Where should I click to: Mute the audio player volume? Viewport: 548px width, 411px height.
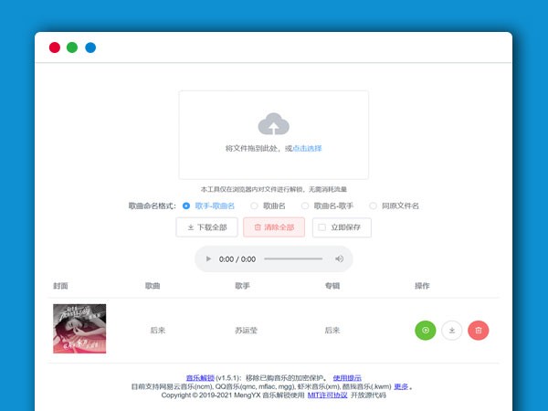(339, 259)
